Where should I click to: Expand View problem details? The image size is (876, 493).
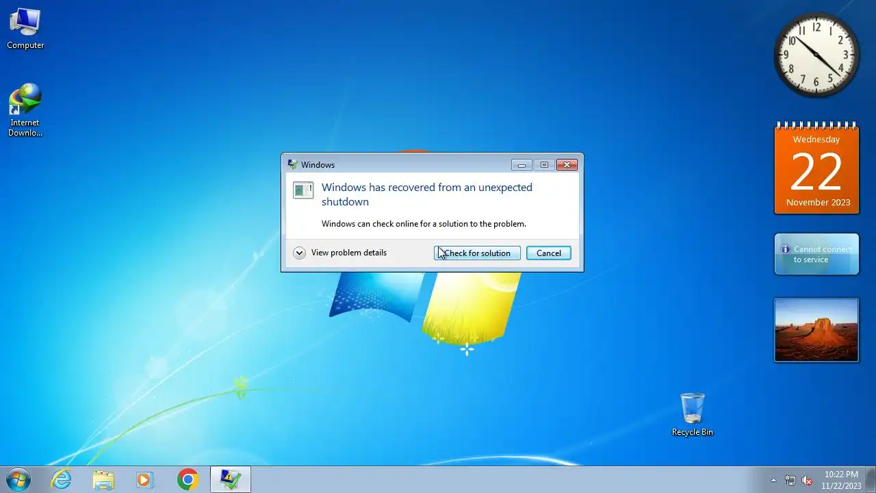pyautogui.click(x=340, y=253)
